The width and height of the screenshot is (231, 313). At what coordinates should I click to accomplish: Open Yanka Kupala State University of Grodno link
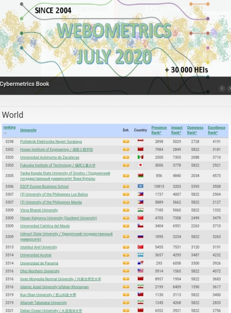pos(65,176)
